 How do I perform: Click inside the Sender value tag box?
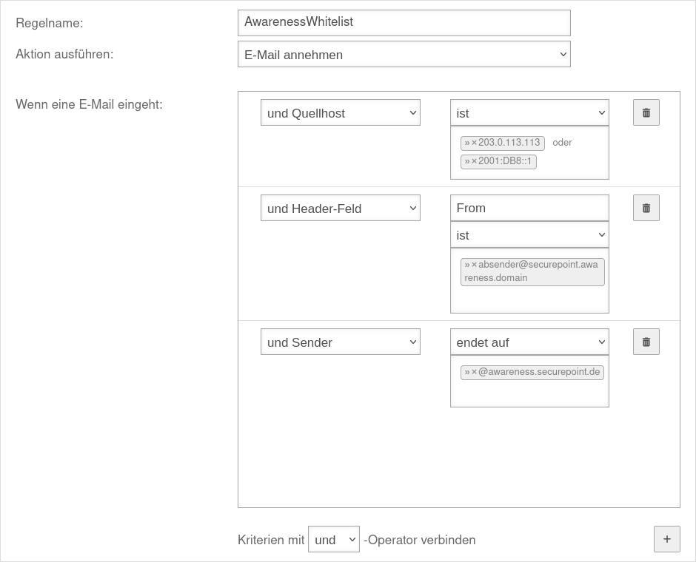coord(529,393)
